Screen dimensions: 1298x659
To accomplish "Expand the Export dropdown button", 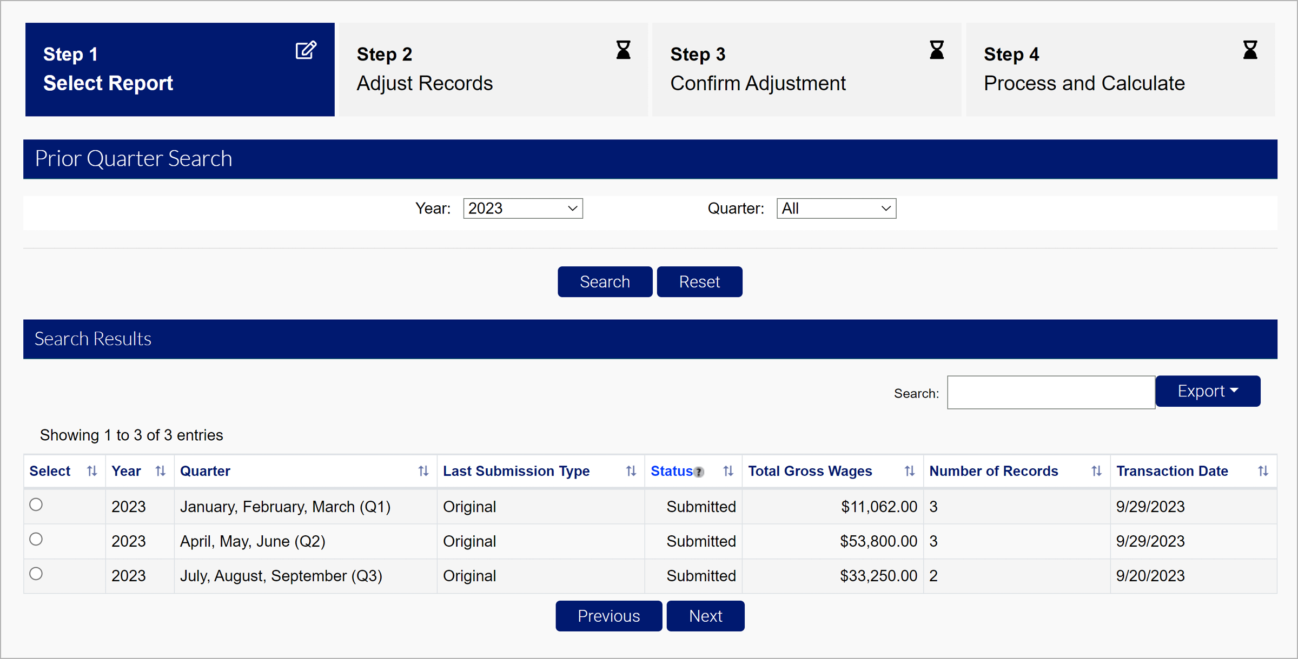I will click(x=1207, y=391).
